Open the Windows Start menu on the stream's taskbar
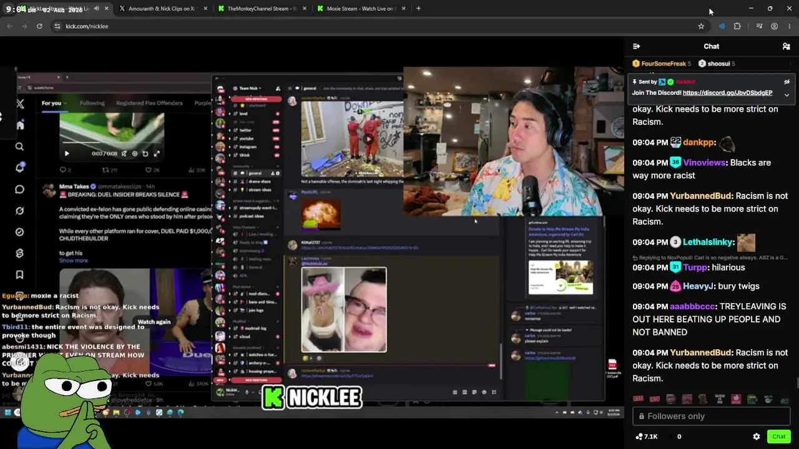The image size is (799, 449). pyautogui.click(x=7, y=412)
